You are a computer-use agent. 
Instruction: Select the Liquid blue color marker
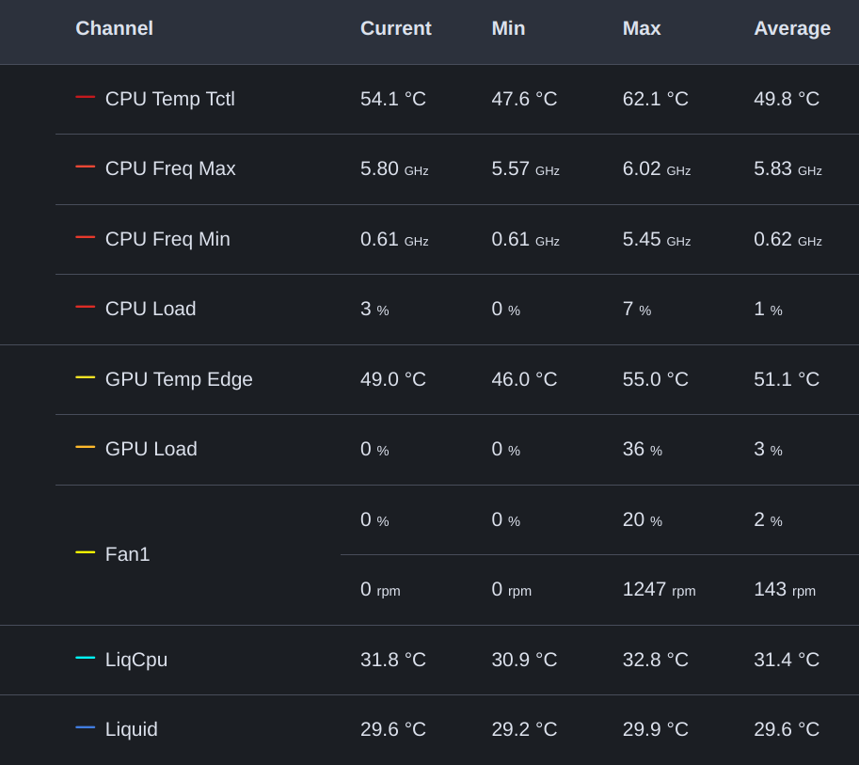85,727
